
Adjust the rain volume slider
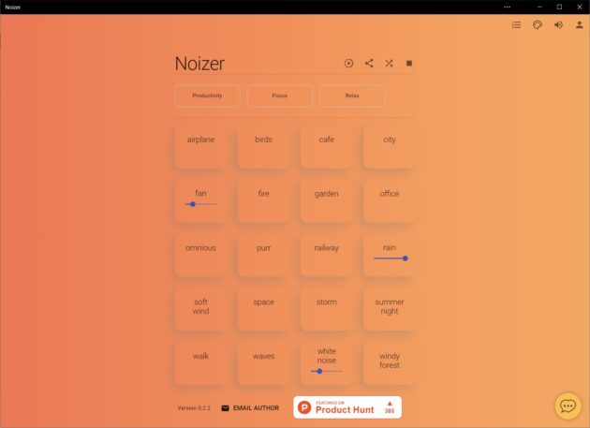pyautogui.click(x=390, y=258)
